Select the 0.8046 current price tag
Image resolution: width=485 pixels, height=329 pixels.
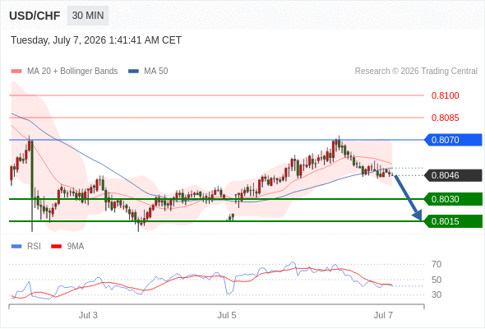pyautogui.click(x=453, y=175)
